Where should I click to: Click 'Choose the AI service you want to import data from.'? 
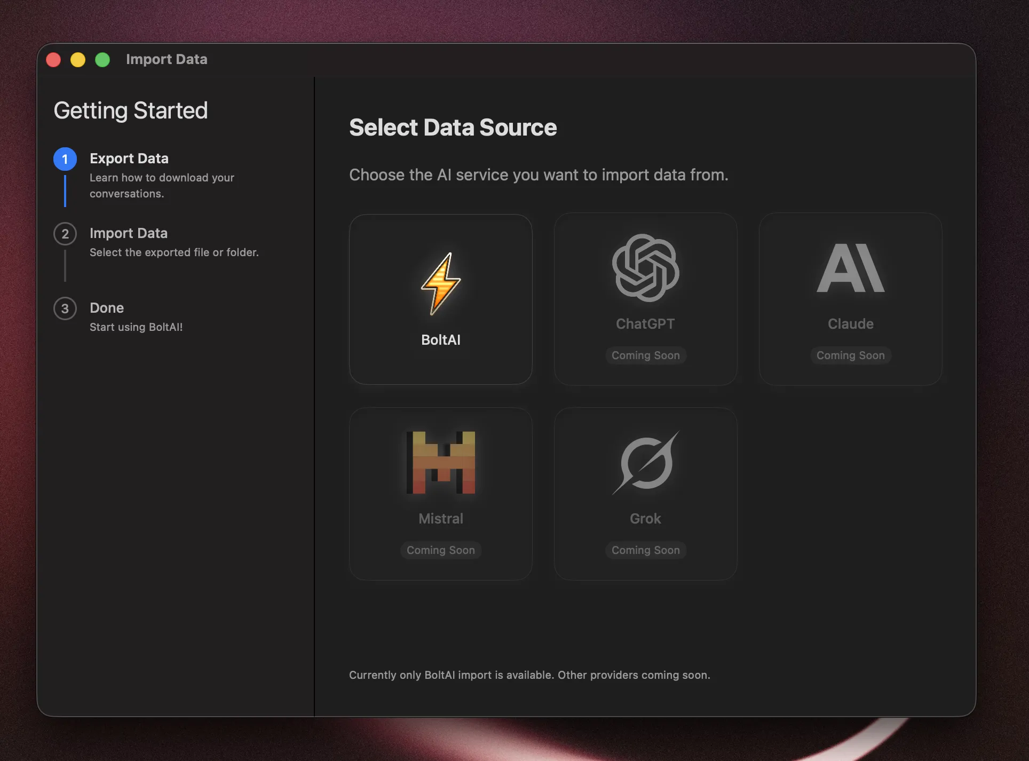pyautogui.click(x=539, y=175)
